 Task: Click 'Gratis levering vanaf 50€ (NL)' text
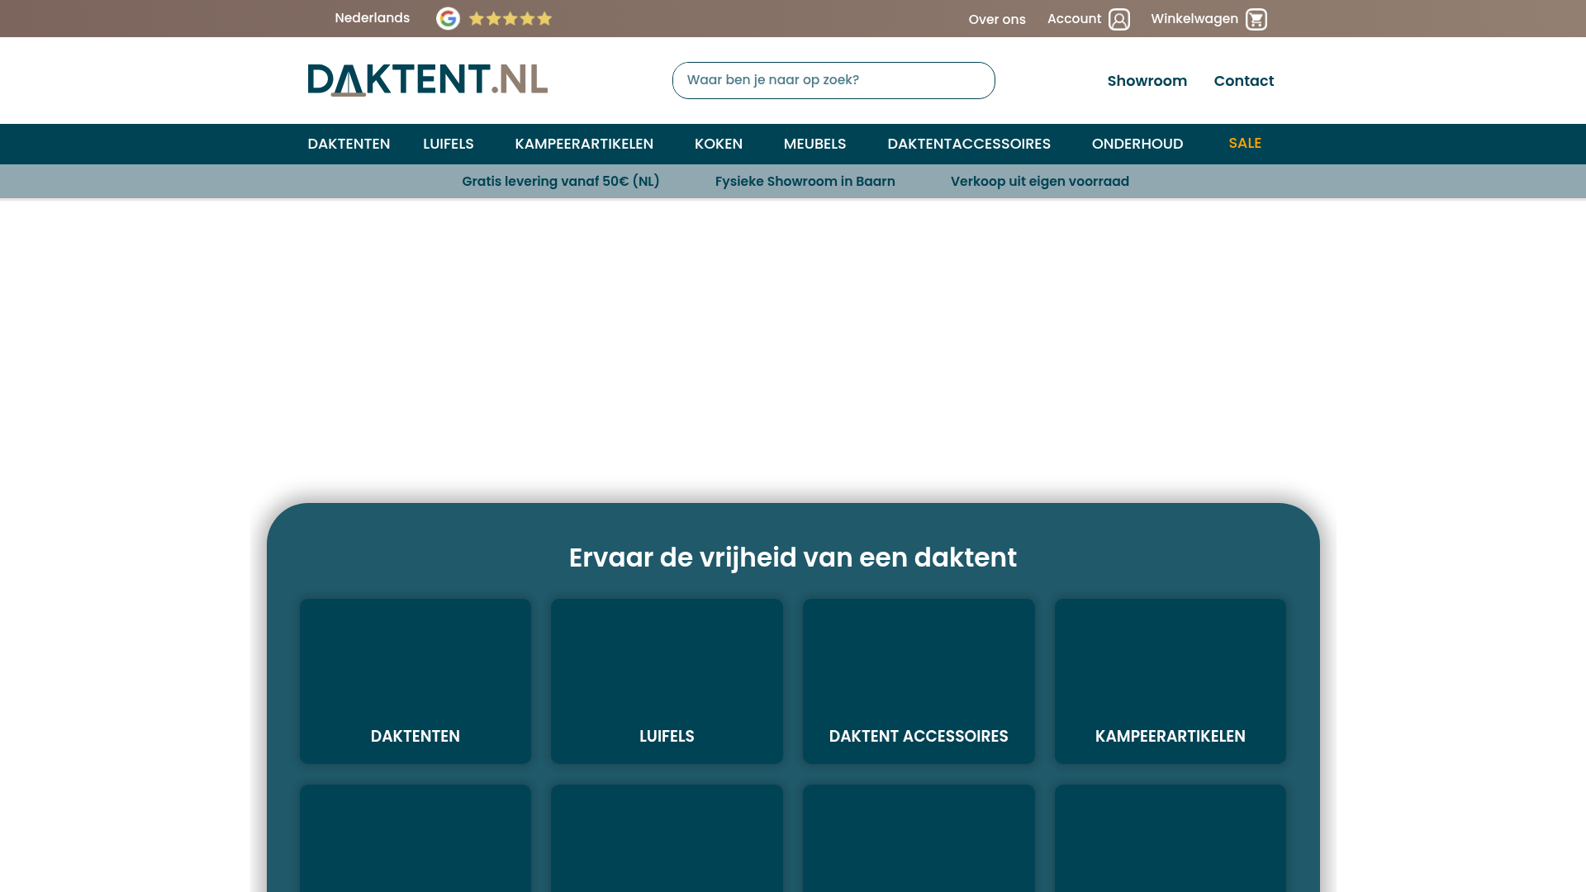coord(561,181)
